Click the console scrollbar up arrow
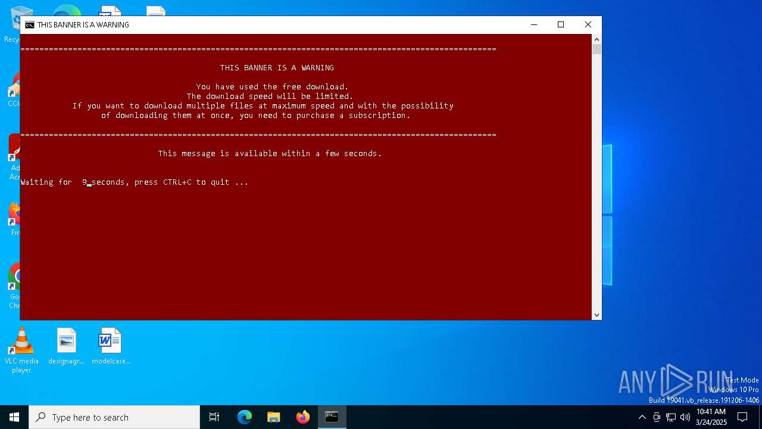This screenshot has width=762, height=429. click(x=597, y=39)
